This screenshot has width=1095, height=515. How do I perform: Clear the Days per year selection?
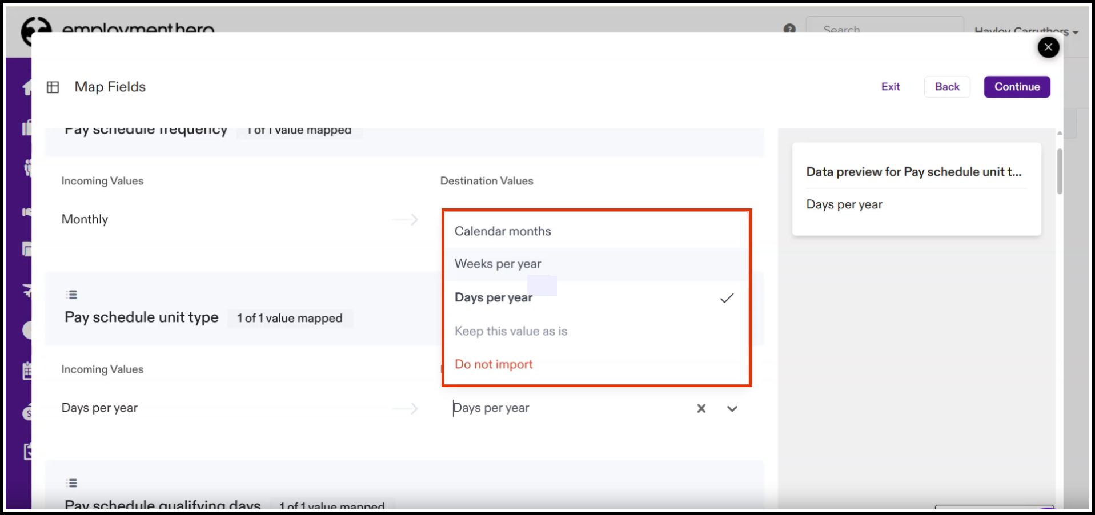701,408
